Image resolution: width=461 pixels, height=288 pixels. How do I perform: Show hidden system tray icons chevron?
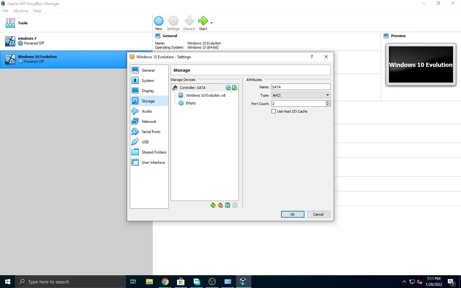coord(404,282)
